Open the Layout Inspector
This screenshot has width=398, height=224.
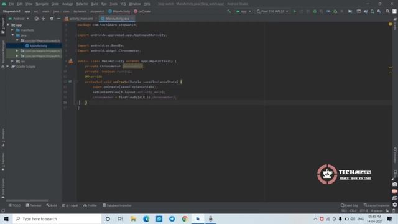[x=376, y=205]
